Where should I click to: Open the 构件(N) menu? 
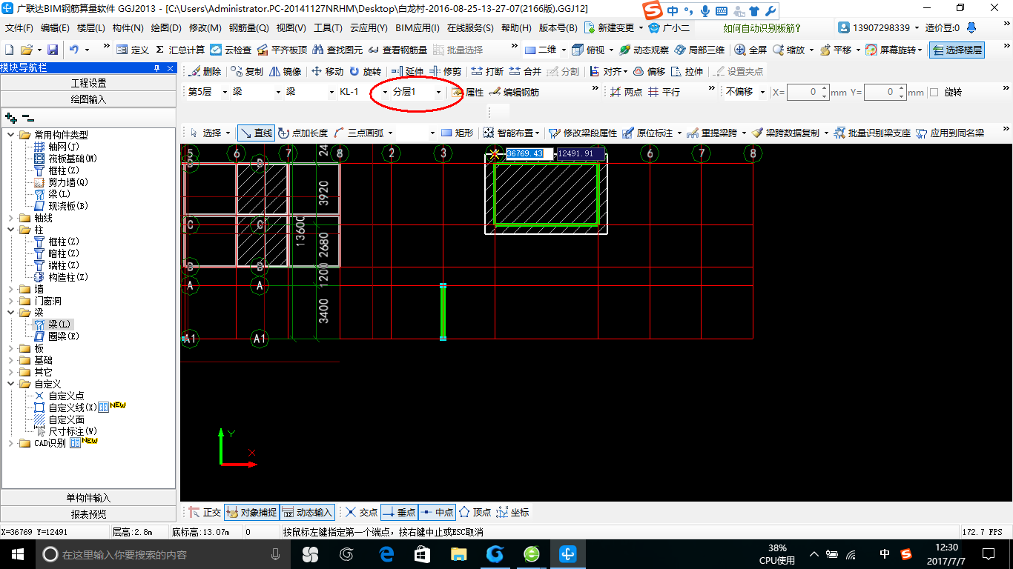[x=128, y=28]
